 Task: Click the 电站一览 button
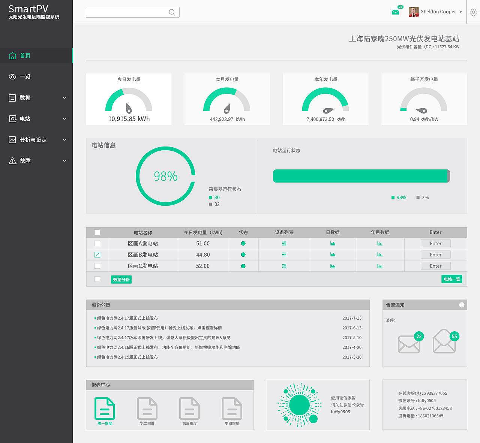pos(452,279)
